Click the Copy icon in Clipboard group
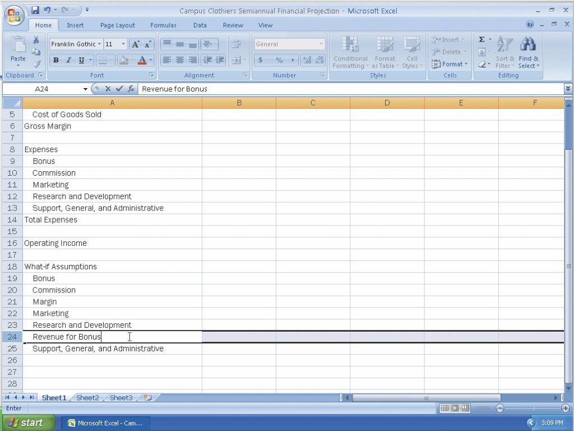 [x=36, y=52]
